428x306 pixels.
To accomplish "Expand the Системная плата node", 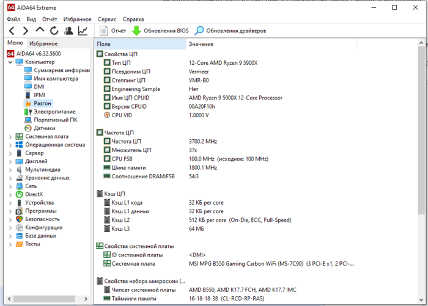I will coord(10,137).
